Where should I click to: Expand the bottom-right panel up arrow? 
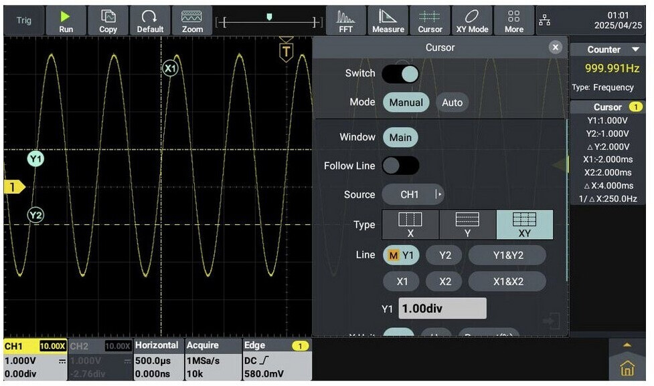tap(627, 345)
